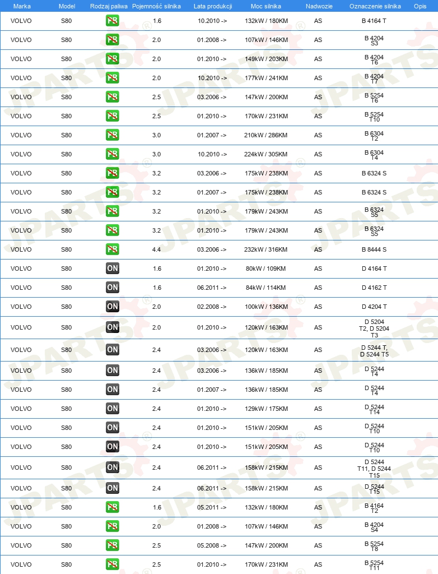Viewport: 438px width, 574px height.
Task: Click the 177kW / 241KM power cell
Action: [267, 78]
